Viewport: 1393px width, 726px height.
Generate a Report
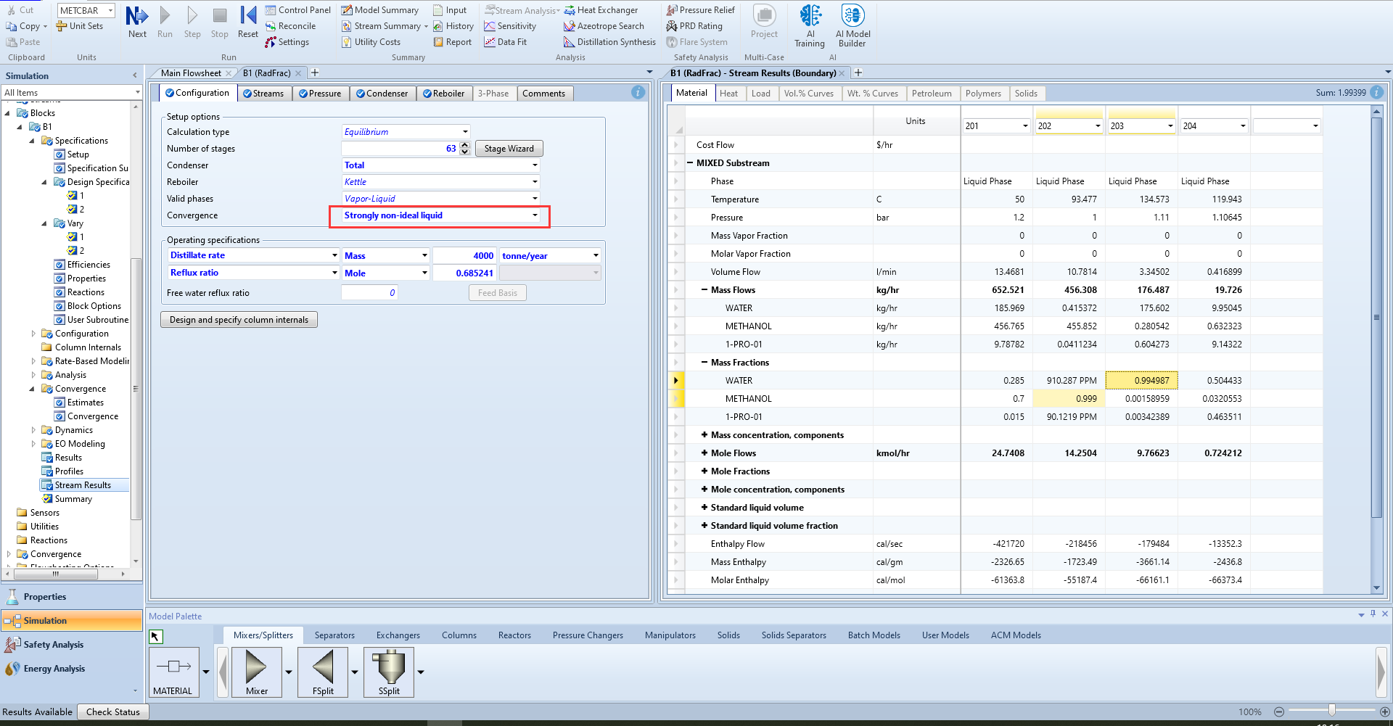453,42
